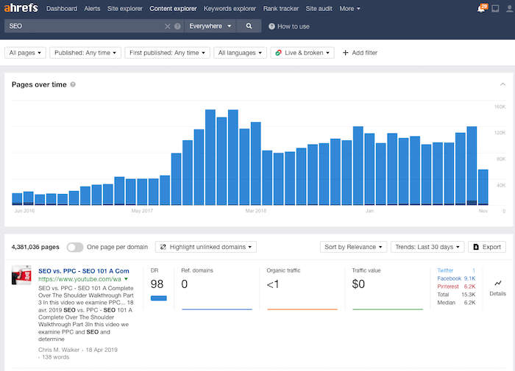This screenshot has width=515, height=371.
Task: Open the notifications bell icon
Action: coord(481,9)
